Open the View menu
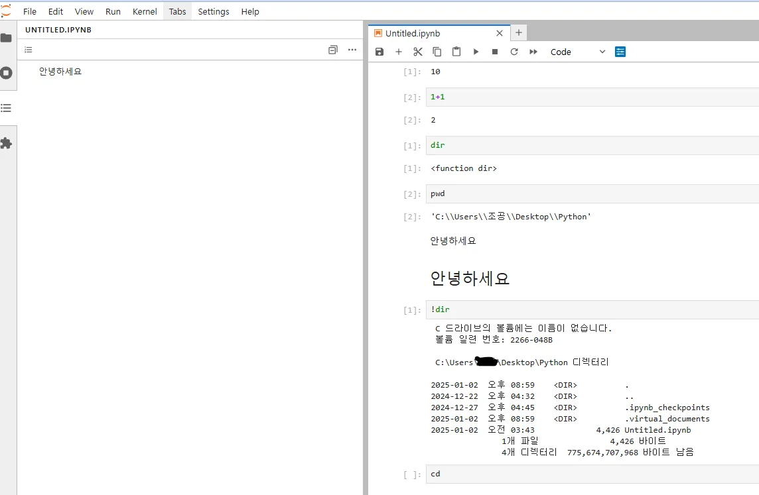759x495 pixels. [84, 12]
